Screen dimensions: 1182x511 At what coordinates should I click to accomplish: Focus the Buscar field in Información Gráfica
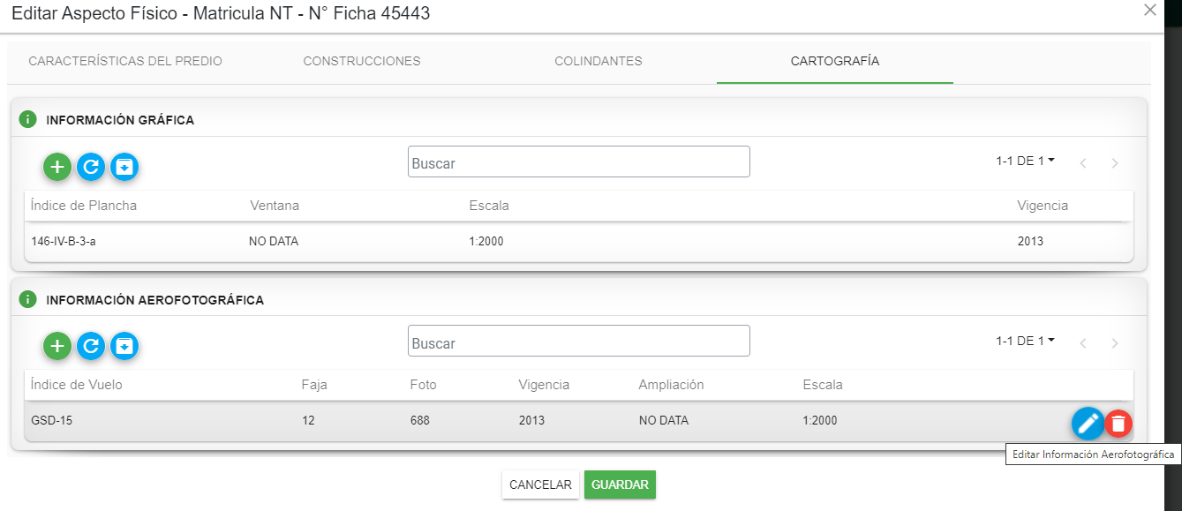(579, 162)
